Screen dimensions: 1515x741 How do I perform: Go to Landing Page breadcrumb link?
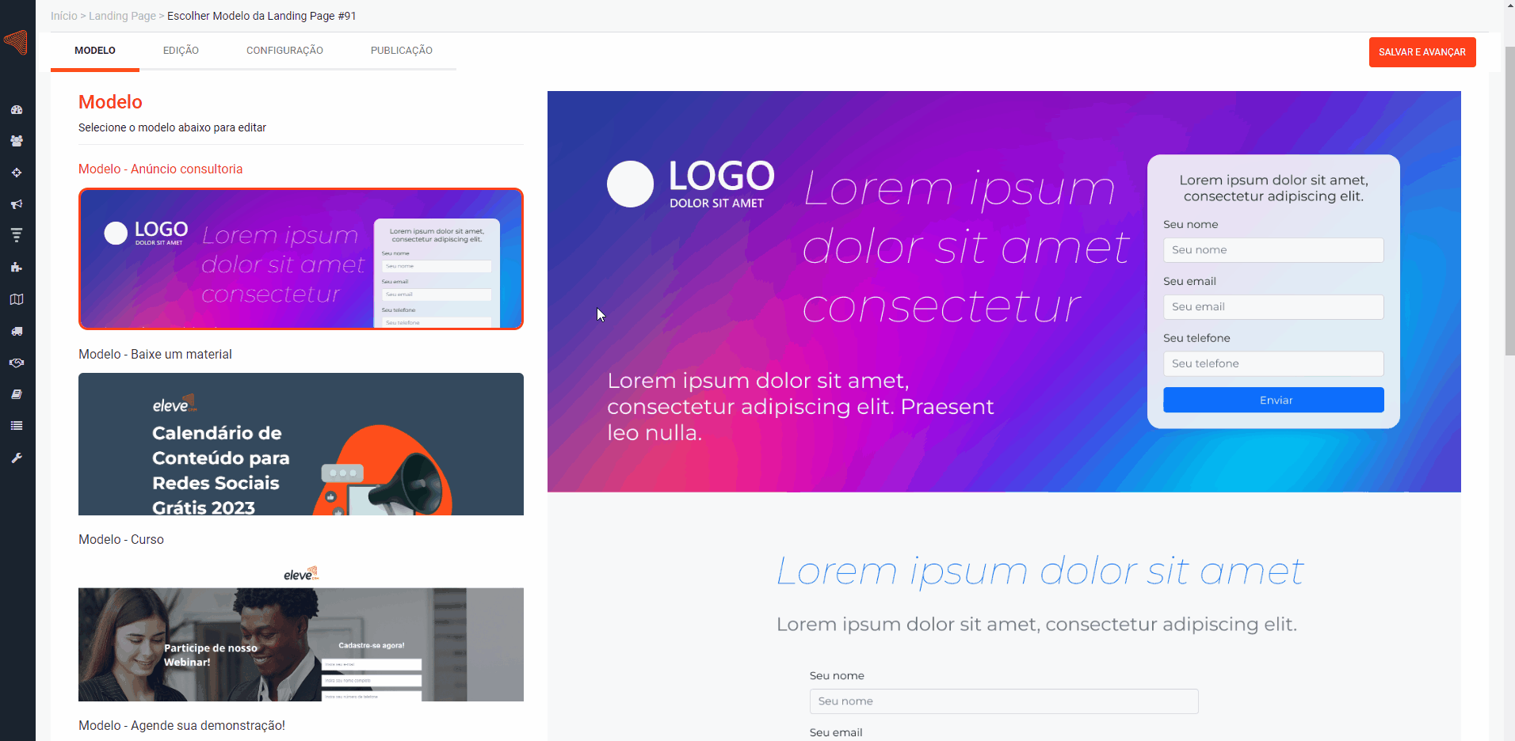[x=122, y=16]
